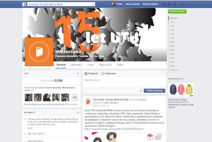This screenshot has width=212, height=142.
Task: Open notifications globe icon
Action: click(x=175, y=4)
